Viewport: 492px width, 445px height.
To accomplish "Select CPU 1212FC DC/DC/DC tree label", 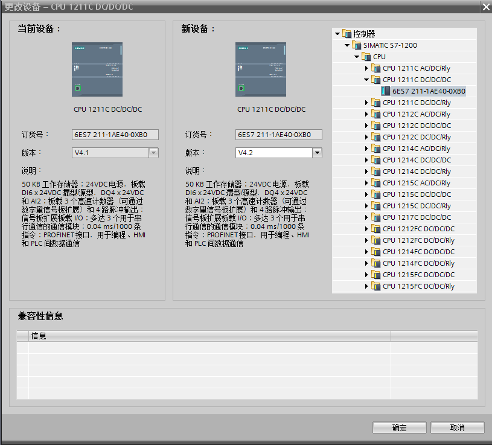I will point(418,229).
